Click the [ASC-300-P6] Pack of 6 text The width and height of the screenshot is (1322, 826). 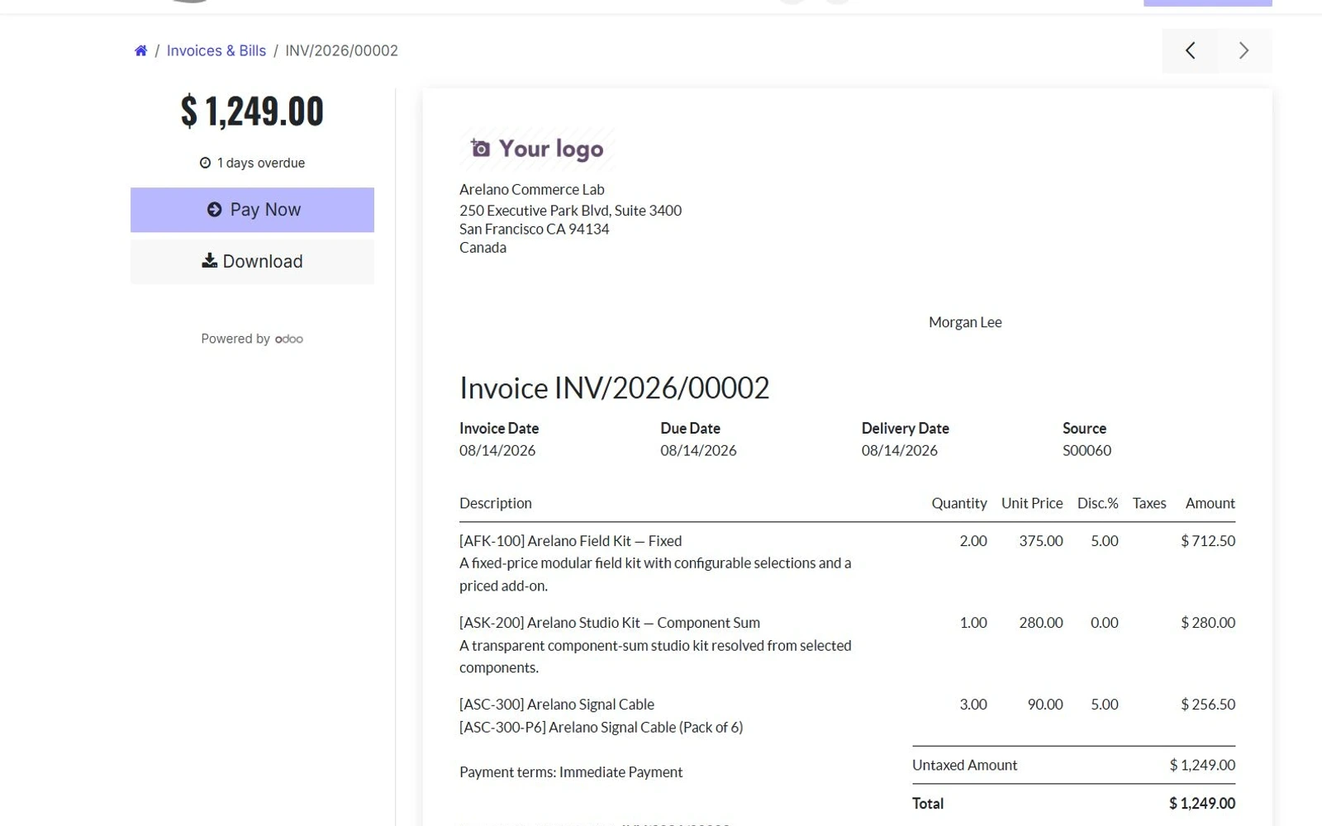pyautogui.click(x=601, y=727)
